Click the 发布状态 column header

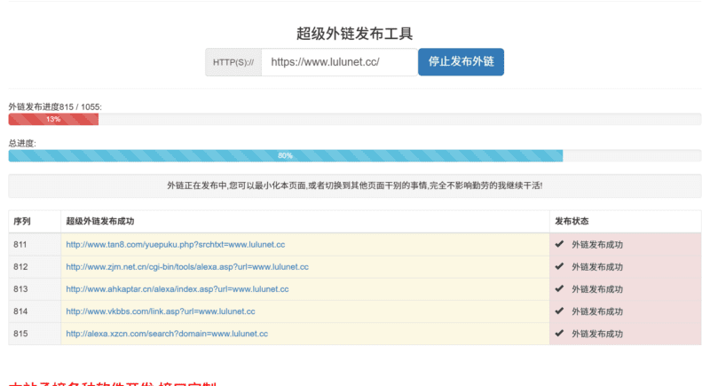click(x=572, y=221)
